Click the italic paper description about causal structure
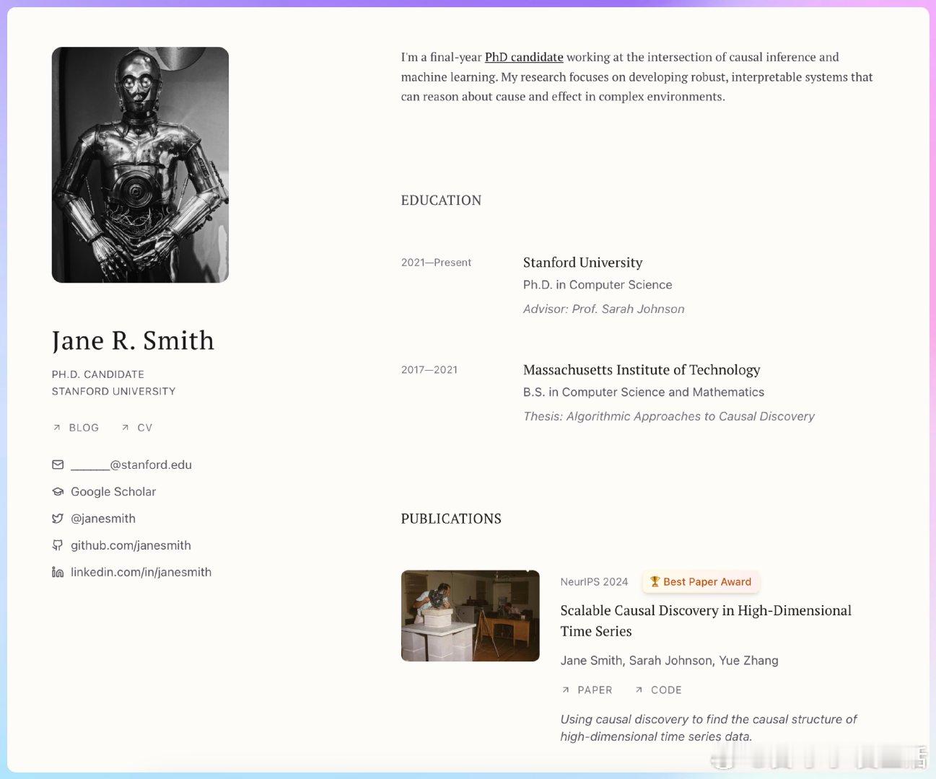Viewport: 936px width, 779px height. coord(709,728)
